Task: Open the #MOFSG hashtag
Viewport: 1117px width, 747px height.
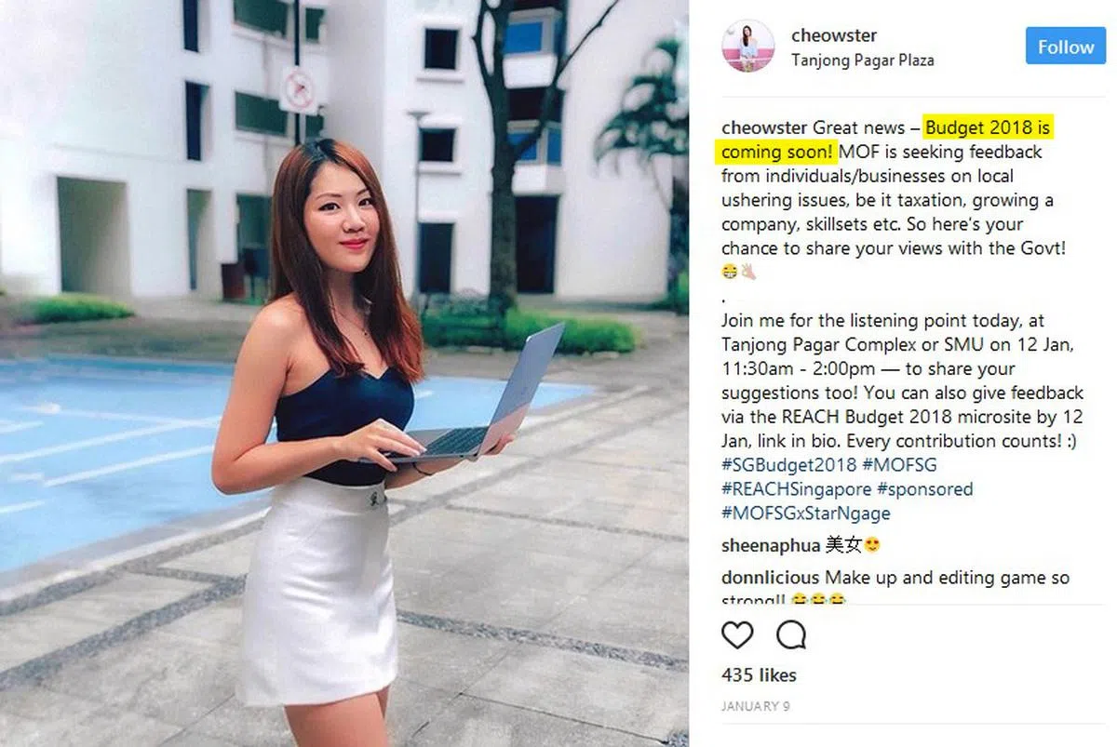Action: pyautogui.click(x=899, y=465)
